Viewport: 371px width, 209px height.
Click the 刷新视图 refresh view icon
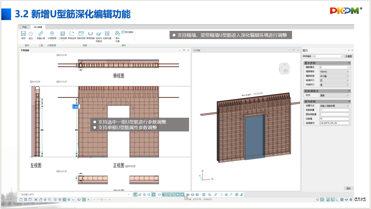pyautogui.click(x=81, y=34)
